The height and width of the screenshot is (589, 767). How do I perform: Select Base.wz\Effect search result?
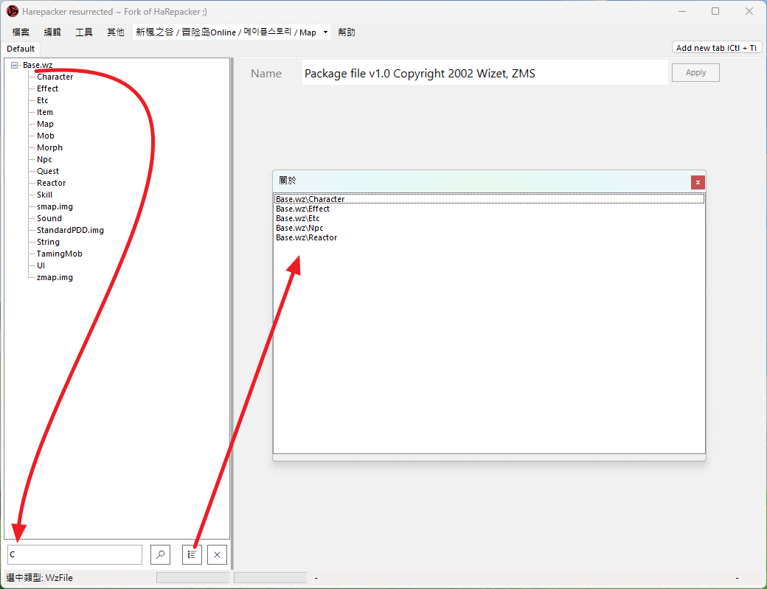[x=302, y=209]
